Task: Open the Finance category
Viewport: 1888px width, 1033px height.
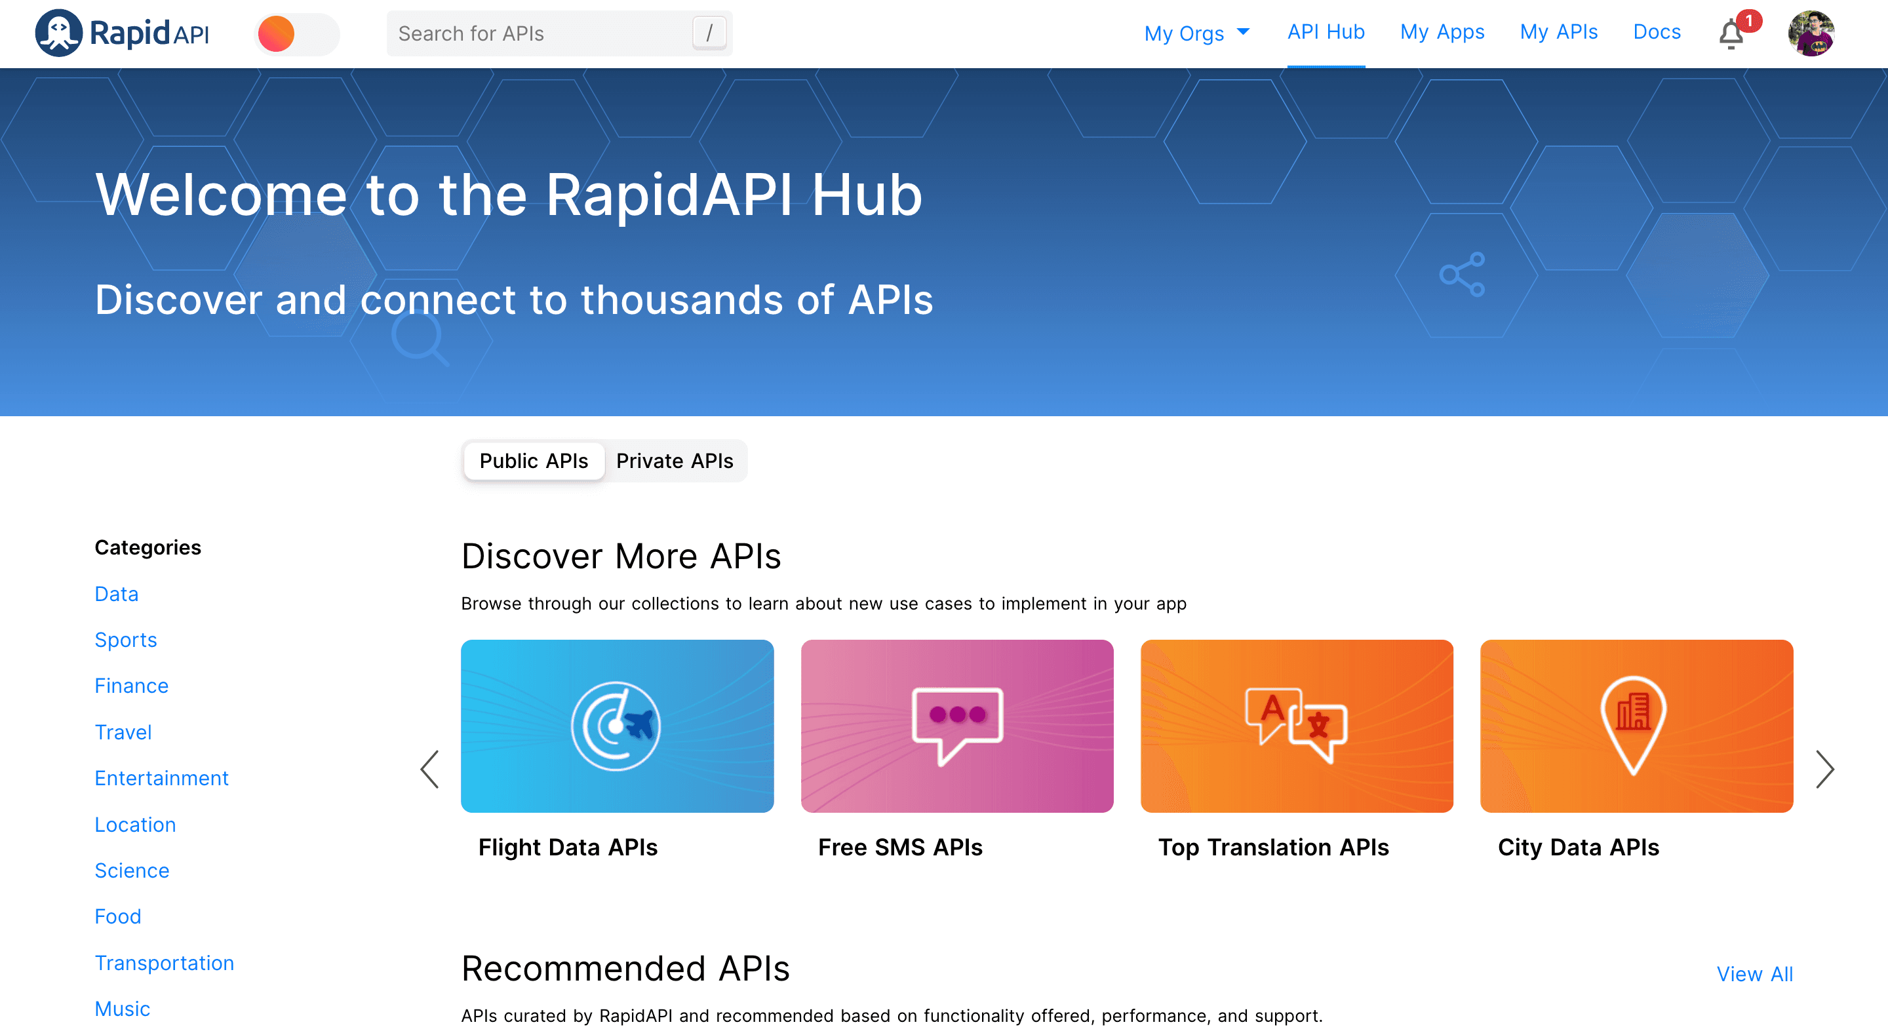Action: point(132,686)
